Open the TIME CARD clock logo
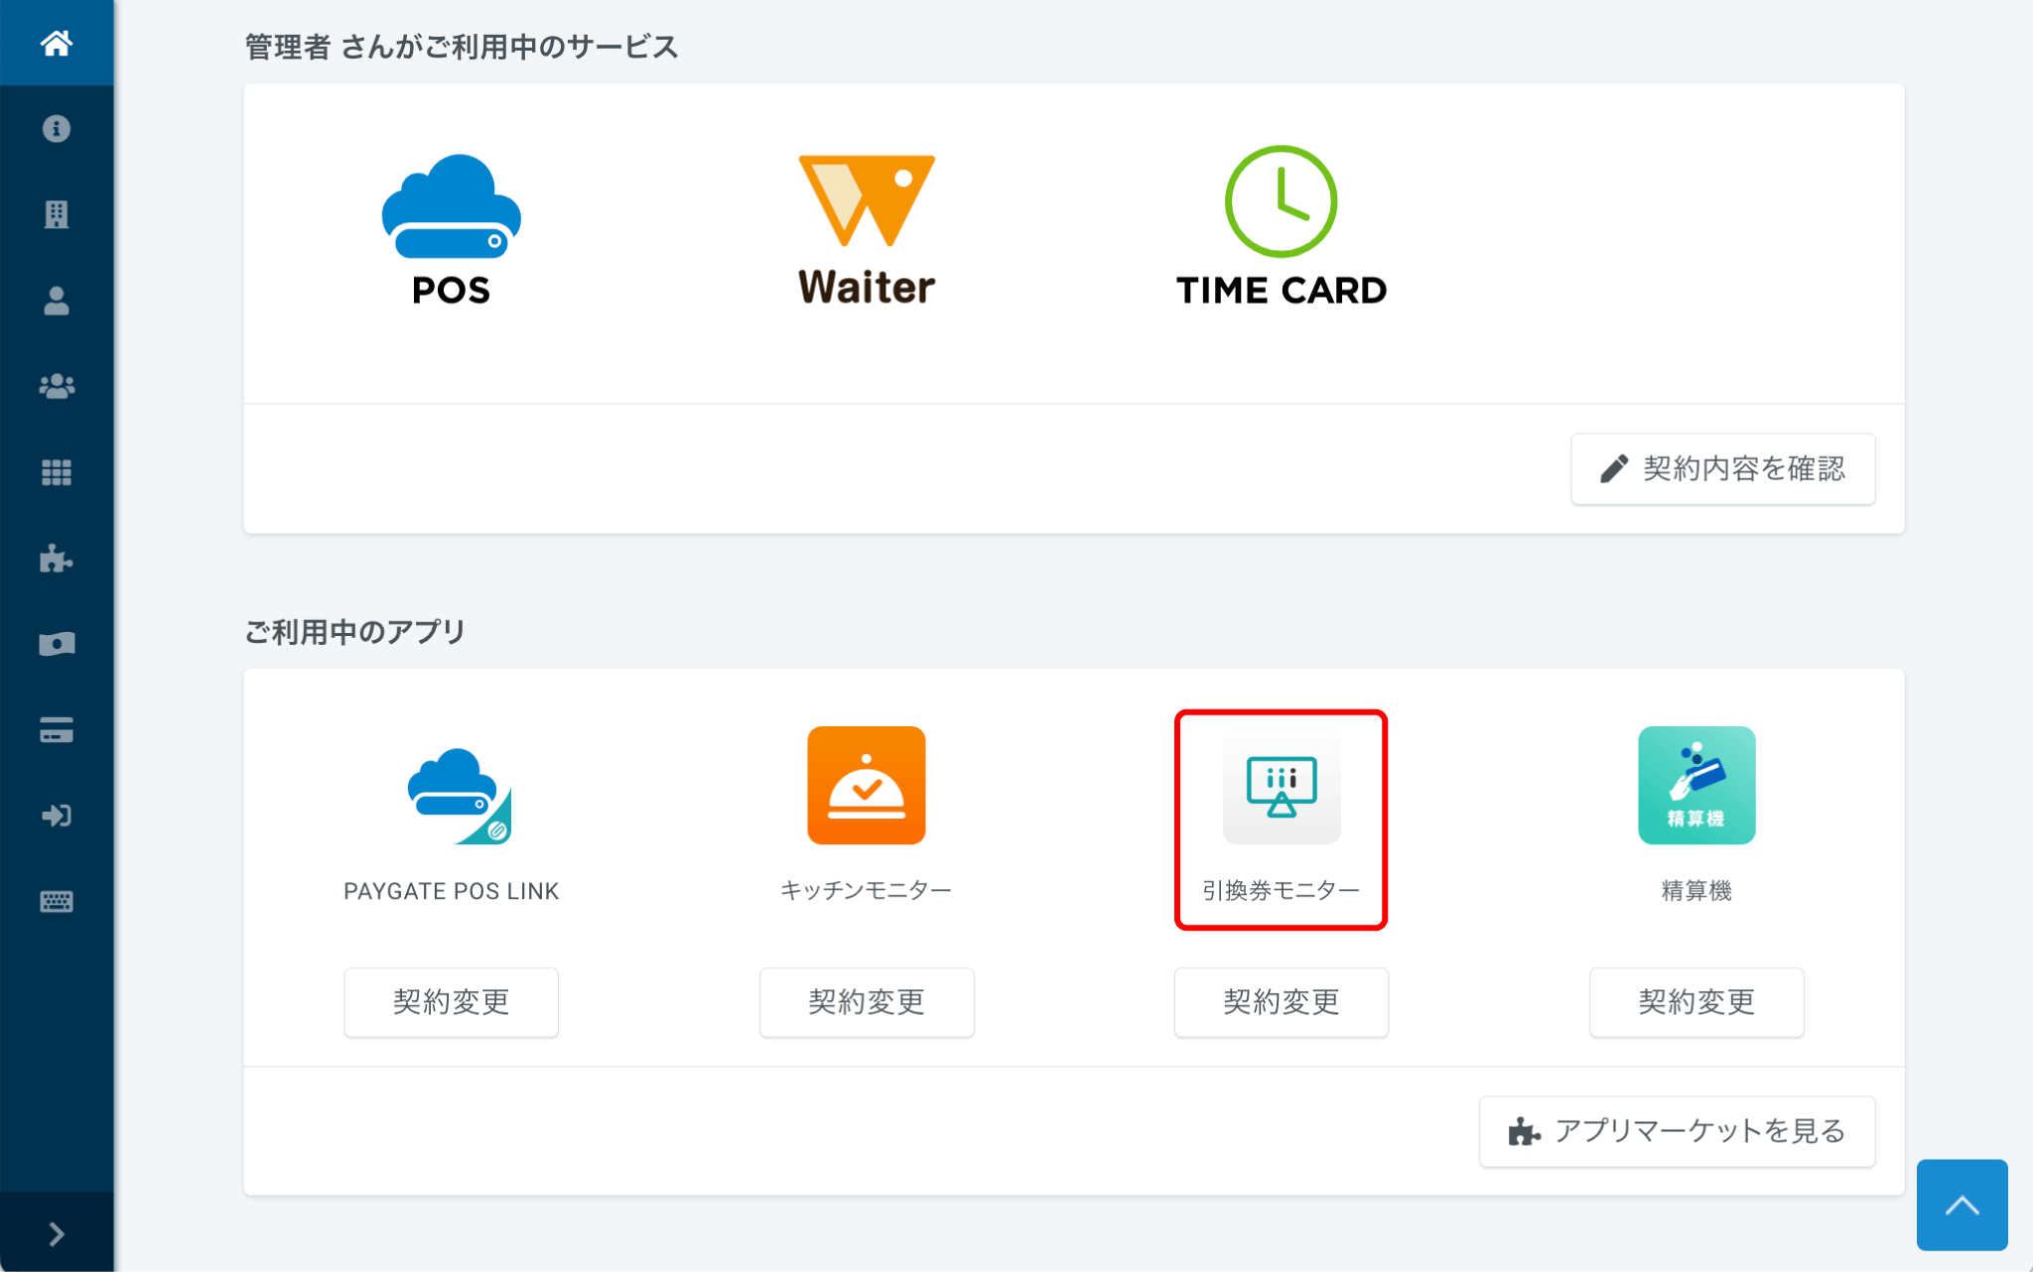Screen dimensions: 2033x1272 tap(1282, 226)
